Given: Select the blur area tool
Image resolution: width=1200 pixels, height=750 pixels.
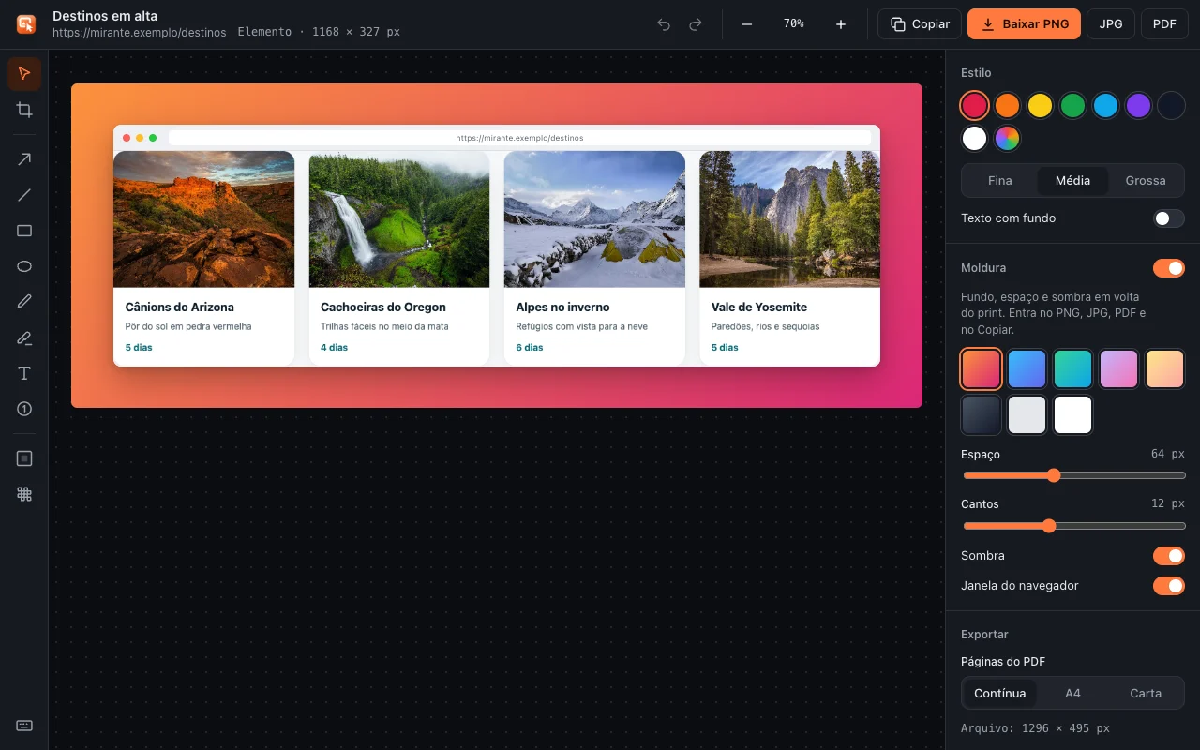Looking at the screenshot, I should click(x=24, y=458).
